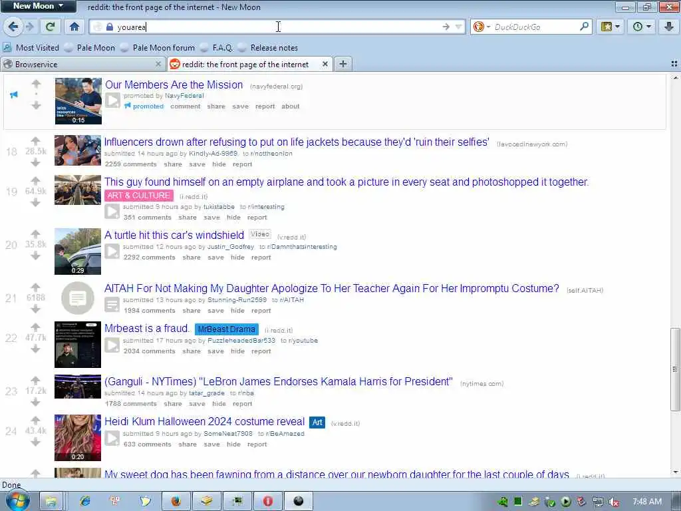Open the browser home page
Image resolution: width=681 pixels, height=511 pixels.
tap(74, 27)
